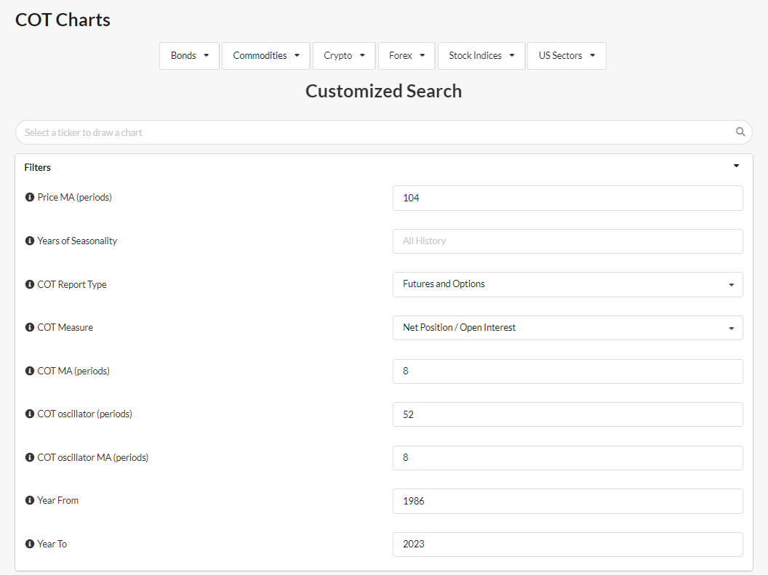Click the search magnifier icon
The image size is (768, 575).
tap(740, 132)
